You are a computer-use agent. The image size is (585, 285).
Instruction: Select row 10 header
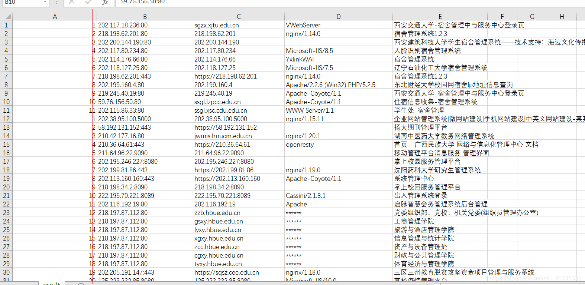tap(6, 102)
